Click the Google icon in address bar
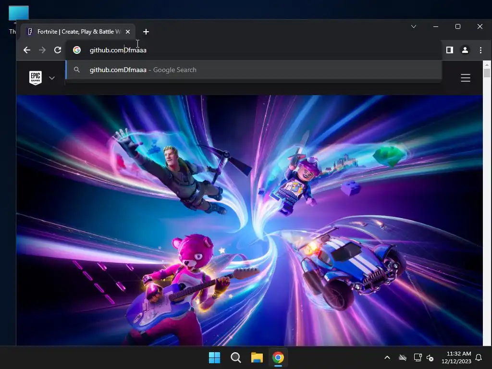Viewport: 492px width, 369px height. (x=77, y=50)
